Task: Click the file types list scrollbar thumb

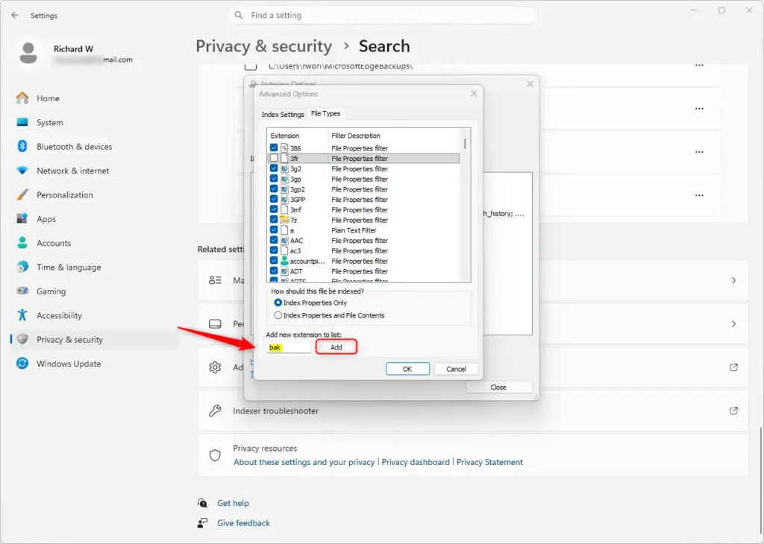Action: click(x=465, y=144)
